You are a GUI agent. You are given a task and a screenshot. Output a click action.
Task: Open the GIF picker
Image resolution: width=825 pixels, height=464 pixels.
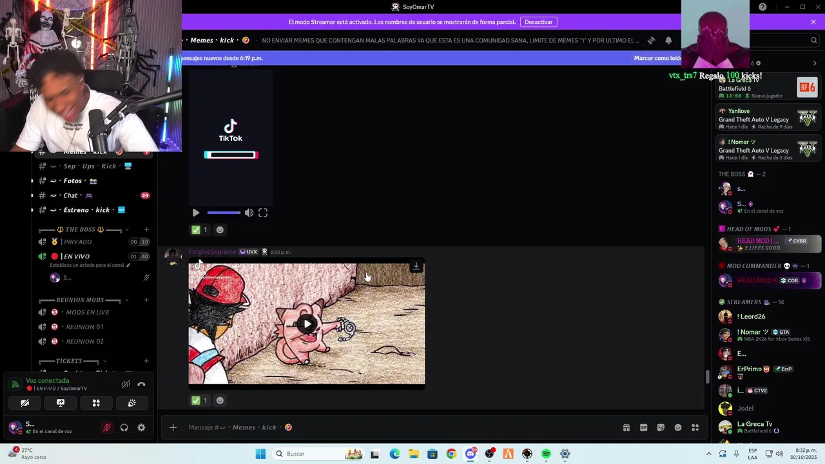tap(643, 427)
